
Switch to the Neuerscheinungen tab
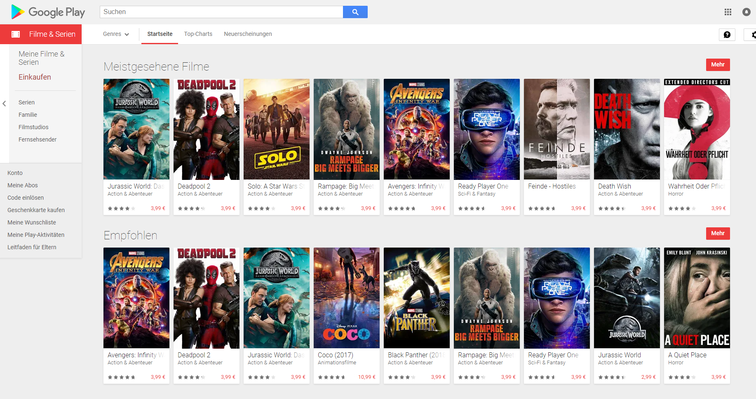pyautogui.click(x=248, y=34)
